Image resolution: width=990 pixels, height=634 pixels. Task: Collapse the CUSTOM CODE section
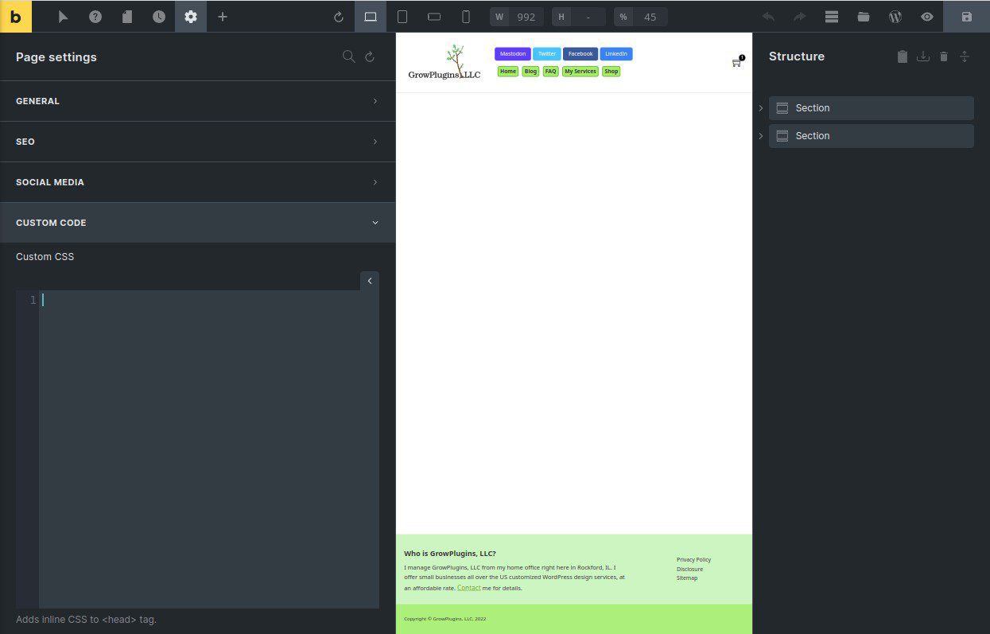[x=197, y=223]
